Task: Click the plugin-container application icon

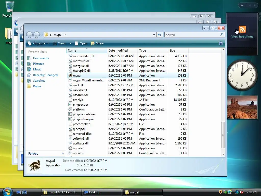Action: pos(70,114)
